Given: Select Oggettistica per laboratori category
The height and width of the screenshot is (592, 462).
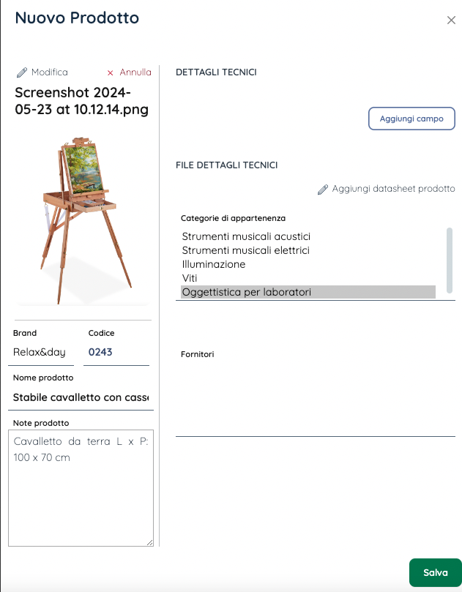Looking at the screenshot, I should [x=246, y=292].
